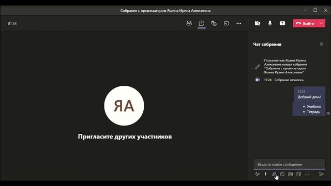The image size is (331, 186).
Task: Click the Чат собрания heading
Action: 267,44
